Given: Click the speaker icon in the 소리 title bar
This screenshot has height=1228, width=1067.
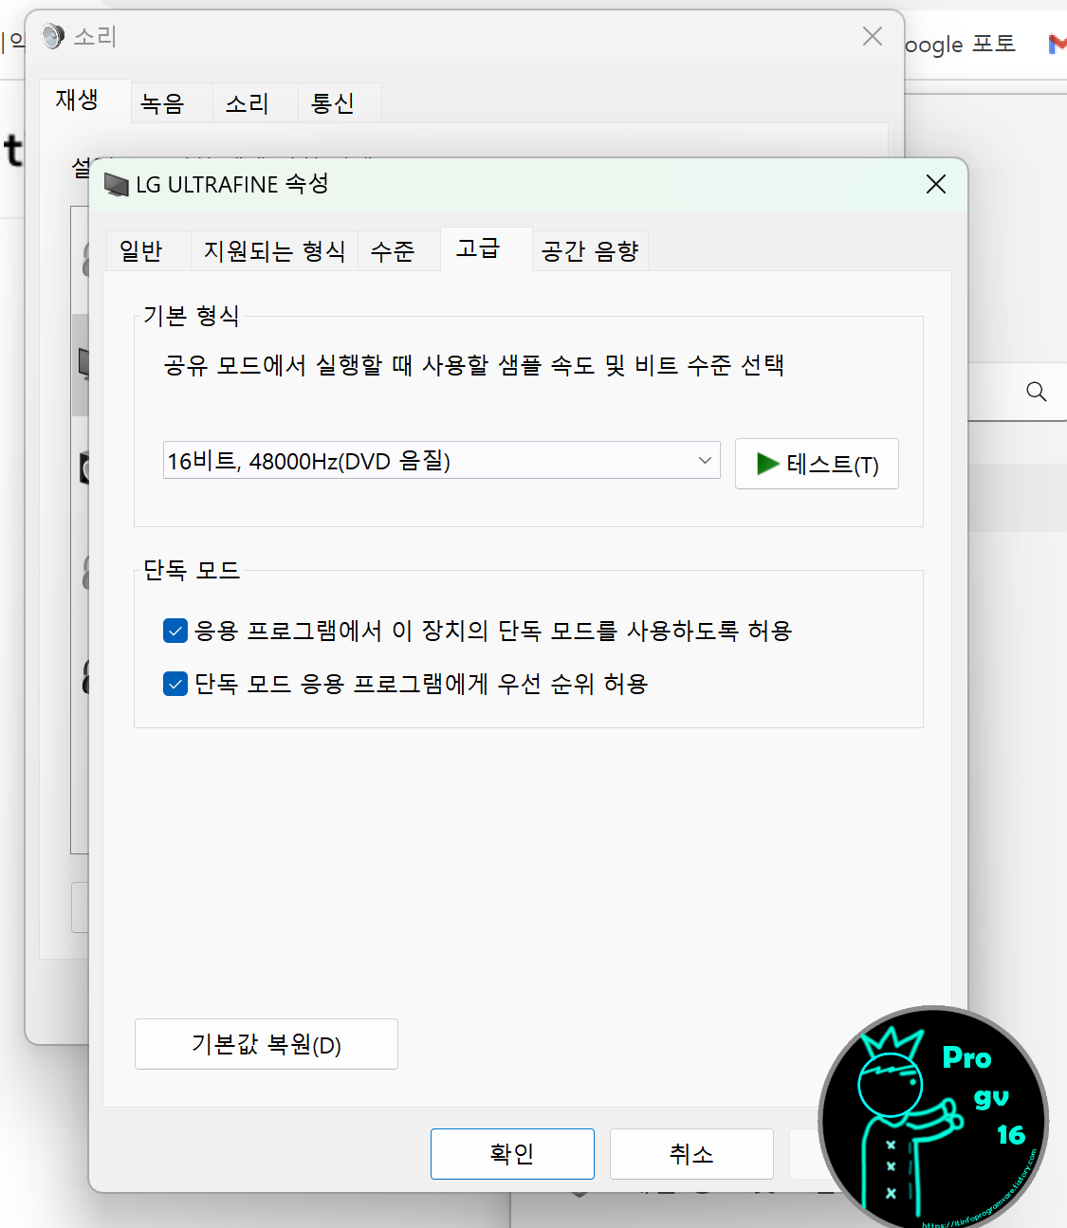Looking at the screenshot, I should (52, 36).
